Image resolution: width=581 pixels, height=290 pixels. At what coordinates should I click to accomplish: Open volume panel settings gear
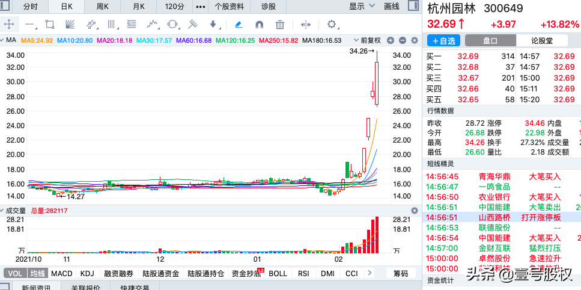(415, 210)
